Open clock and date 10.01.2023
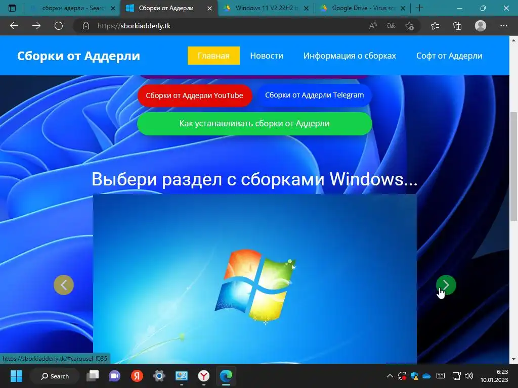 point(494,376)
